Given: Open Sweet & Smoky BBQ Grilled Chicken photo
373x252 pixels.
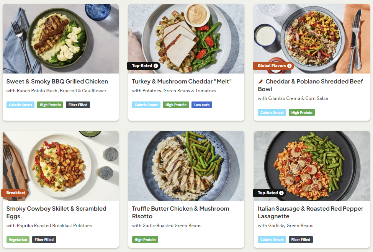Looking at the screenshot, I should point(61,38).
